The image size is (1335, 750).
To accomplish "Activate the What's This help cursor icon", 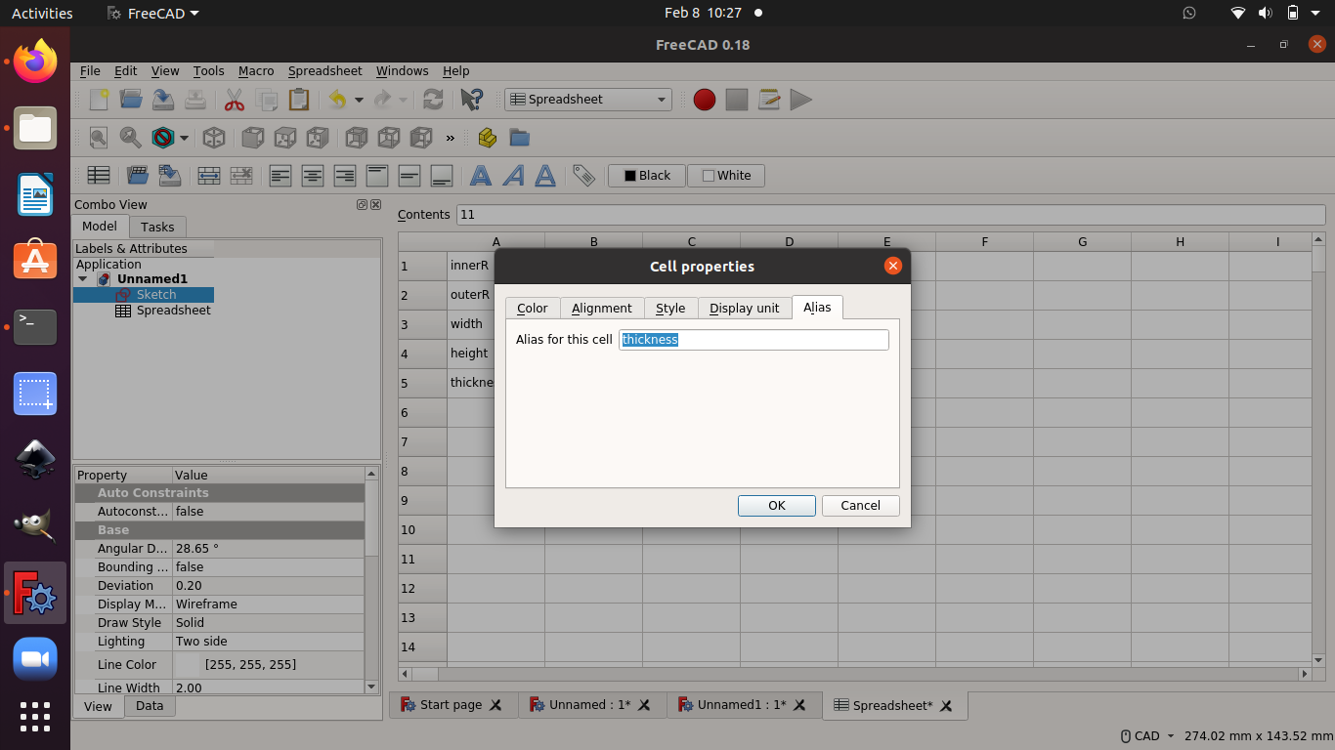I will [x=471, y=100].
